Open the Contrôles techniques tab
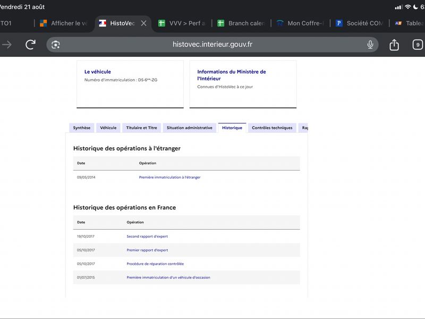Viewport: 425px width, 319px height. click(272, 128)
